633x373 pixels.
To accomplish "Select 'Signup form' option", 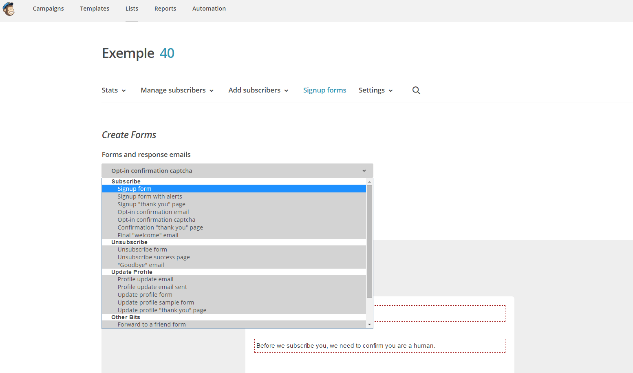I will pyautogui.click(x=234, y=189).
